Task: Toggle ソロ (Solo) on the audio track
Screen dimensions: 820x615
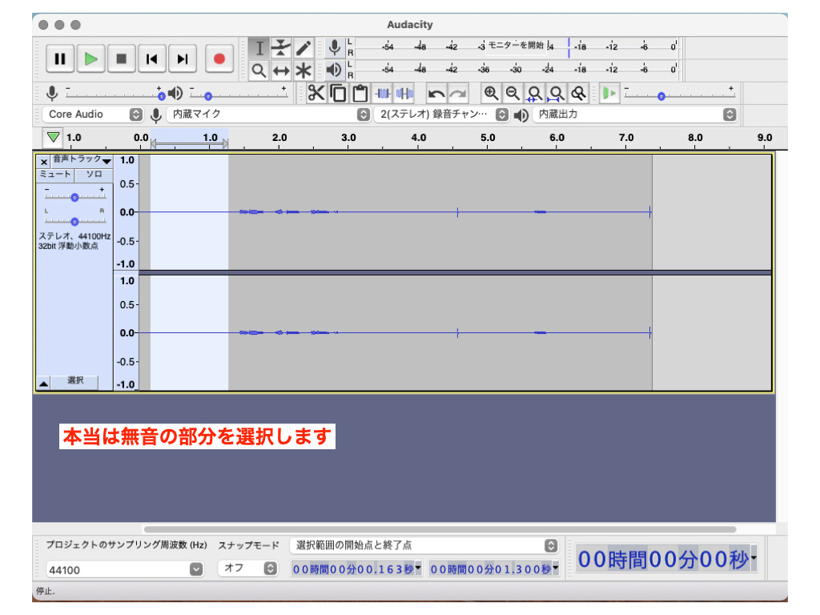Action: pos(94,174)
